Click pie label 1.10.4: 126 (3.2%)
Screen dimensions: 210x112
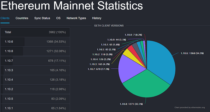(x=100, y=59)
